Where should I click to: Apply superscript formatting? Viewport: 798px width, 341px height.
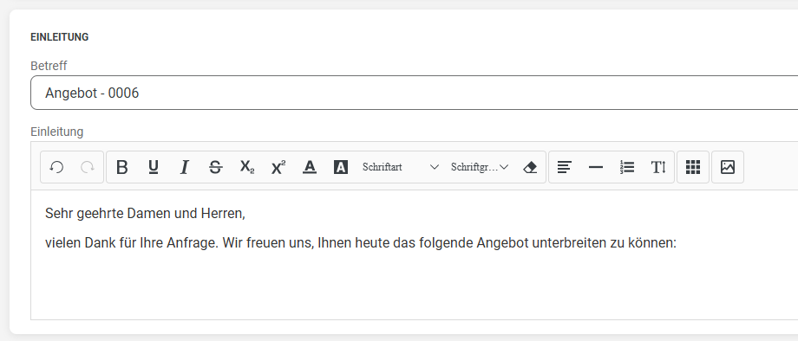click(x=278, y=167)
